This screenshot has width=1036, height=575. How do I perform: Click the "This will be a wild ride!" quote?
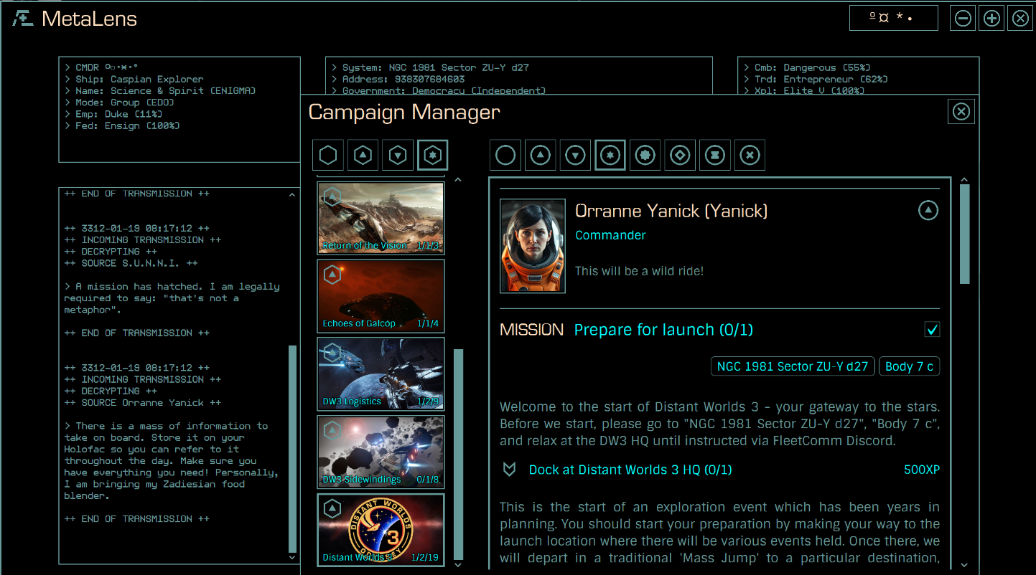[639, 271]
